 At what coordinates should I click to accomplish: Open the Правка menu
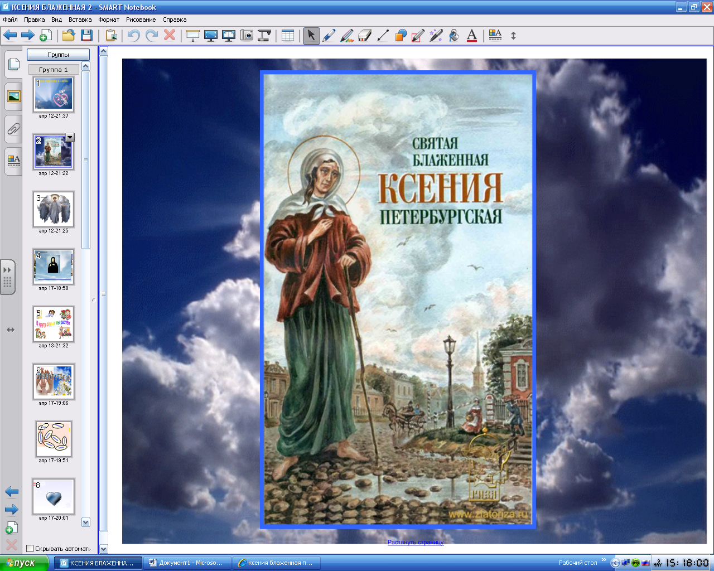(35, 20)
